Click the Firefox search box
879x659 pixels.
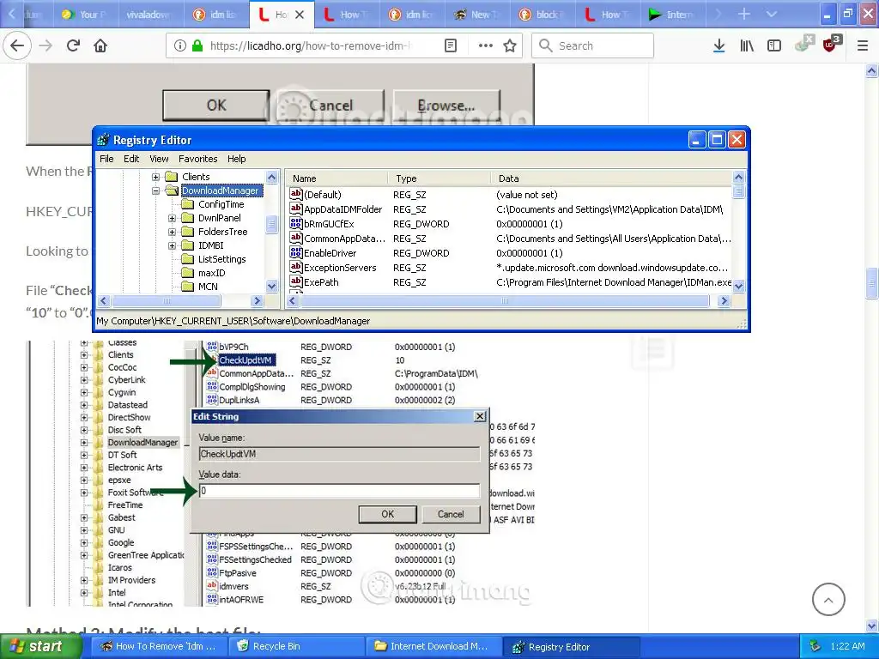pyautogui.click(x=592, y=45)
